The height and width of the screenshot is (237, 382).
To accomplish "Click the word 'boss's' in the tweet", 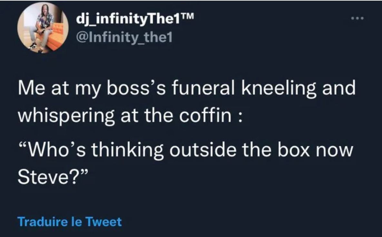I will coord(127,89).
